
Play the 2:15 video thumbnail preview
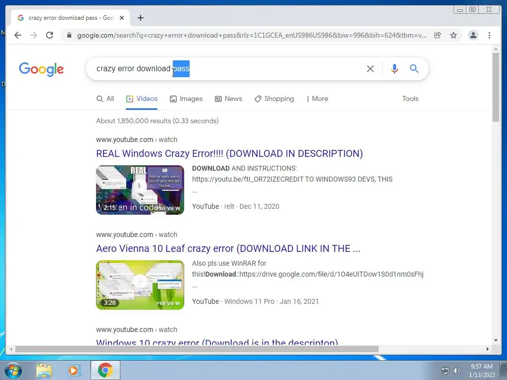(140, 190)
